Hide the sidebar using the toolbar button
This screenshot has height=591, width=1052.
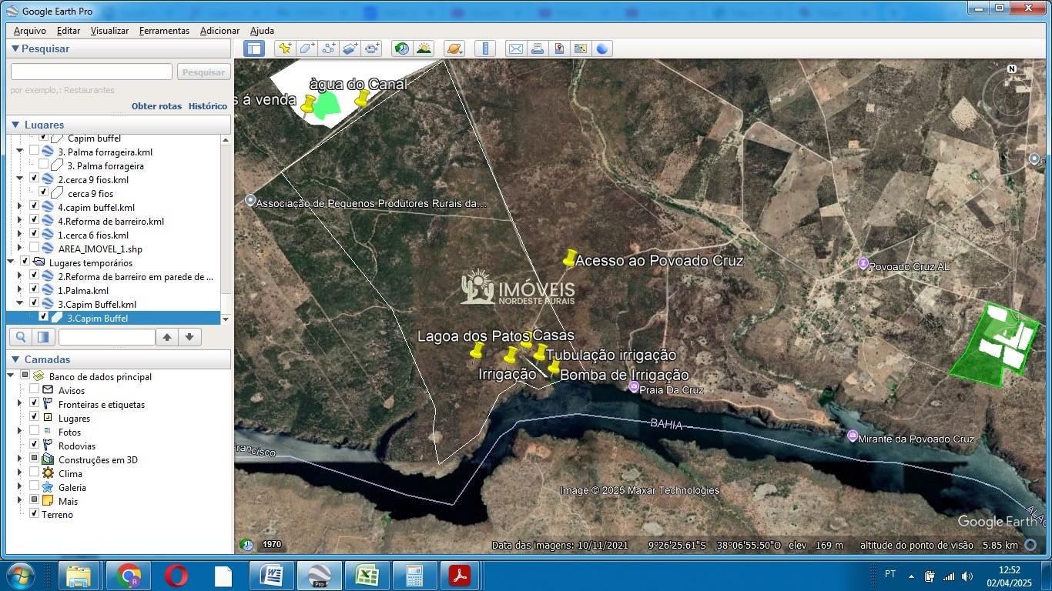[253, 48]
